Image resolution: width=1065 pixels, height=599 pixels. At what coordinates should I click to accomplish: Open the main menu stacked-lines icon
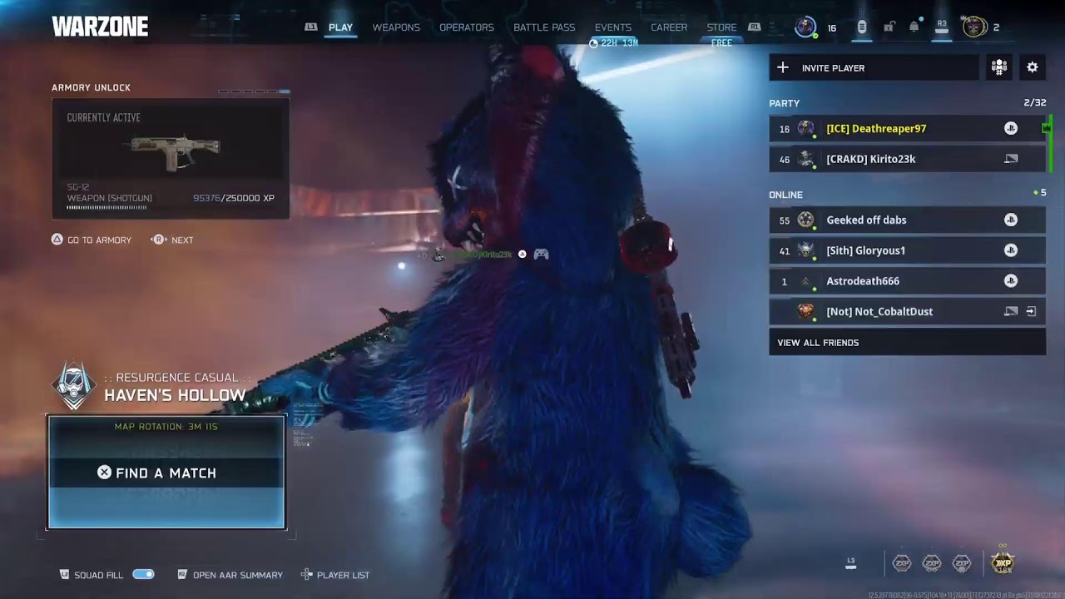click(862, 27)
